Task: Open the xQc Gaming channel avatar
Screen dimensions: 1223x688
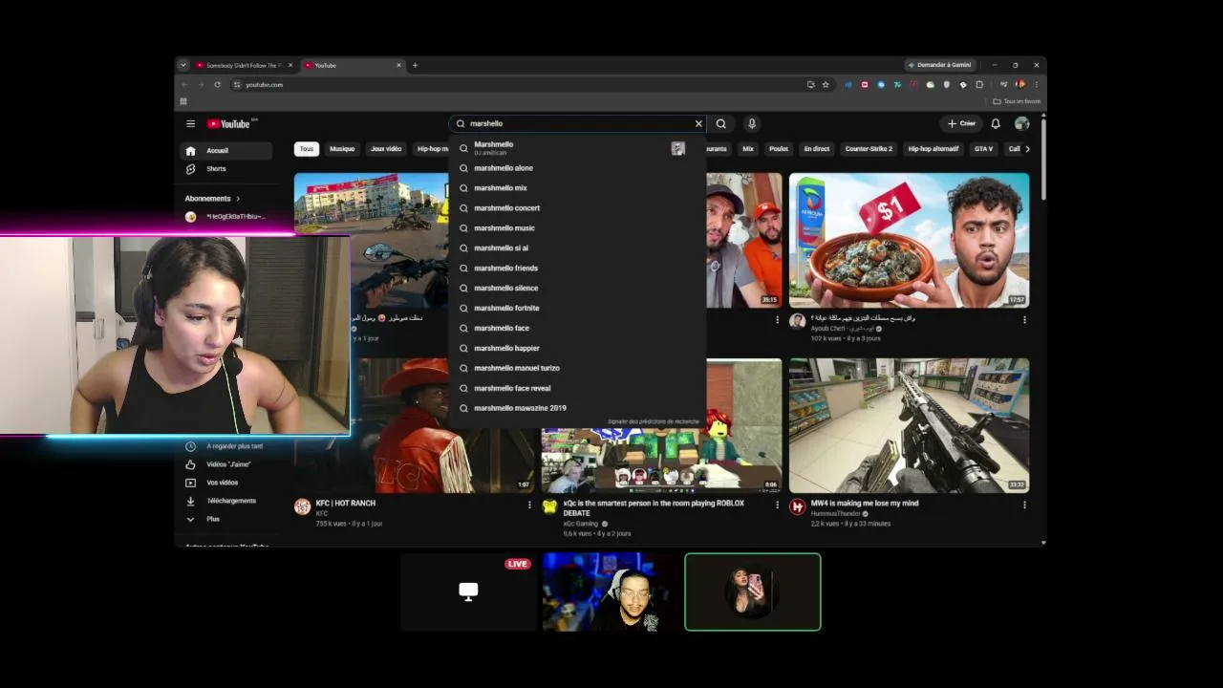Action: pos(549,506)
